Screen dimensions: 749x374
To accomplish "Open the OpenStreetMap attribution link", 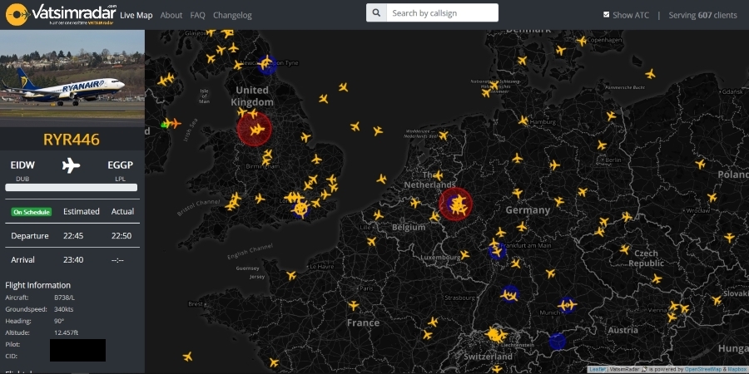I will 703,369.
